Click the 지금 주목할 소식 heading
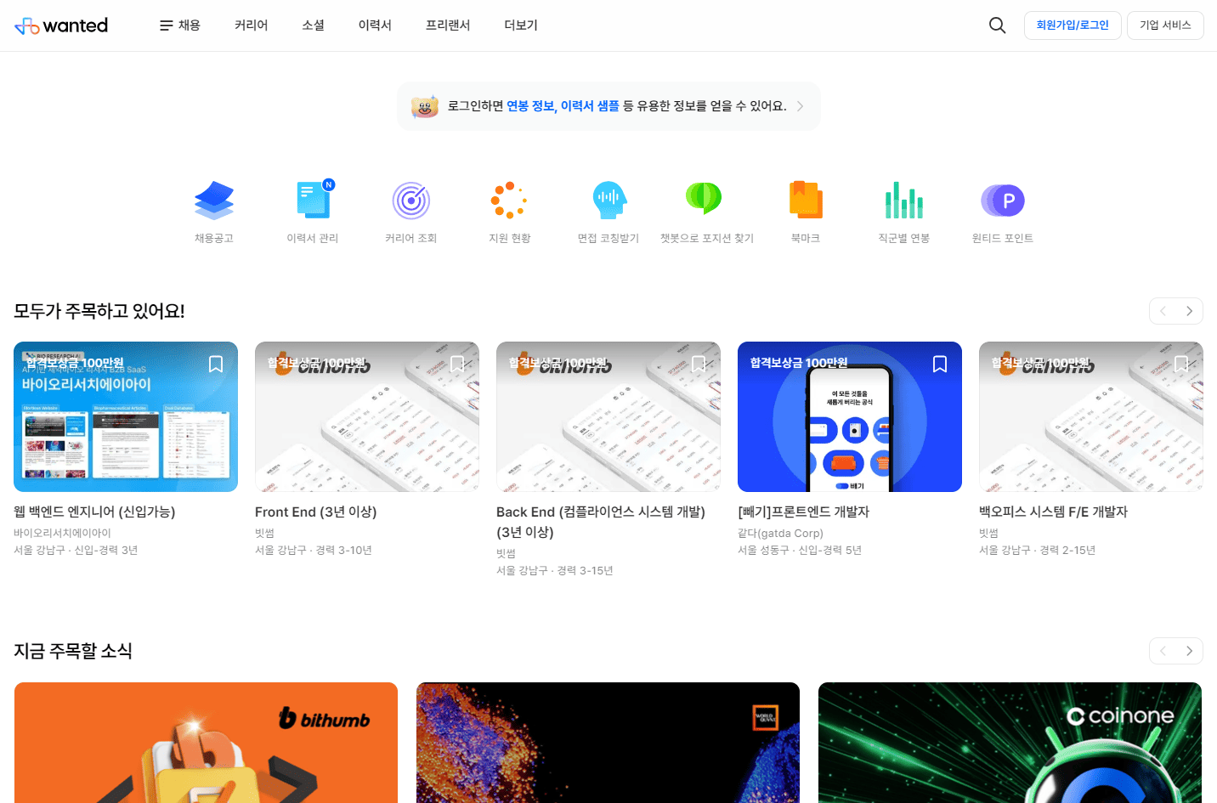 click(73, 651)
